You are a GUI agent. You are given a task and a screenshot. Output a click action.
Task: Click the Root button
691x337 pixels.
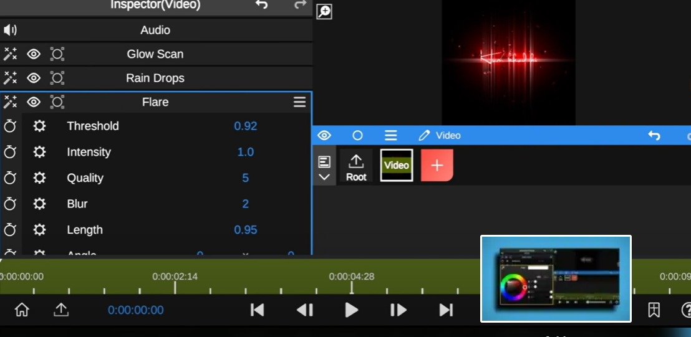pyautogui.click(x=356, y=167)
